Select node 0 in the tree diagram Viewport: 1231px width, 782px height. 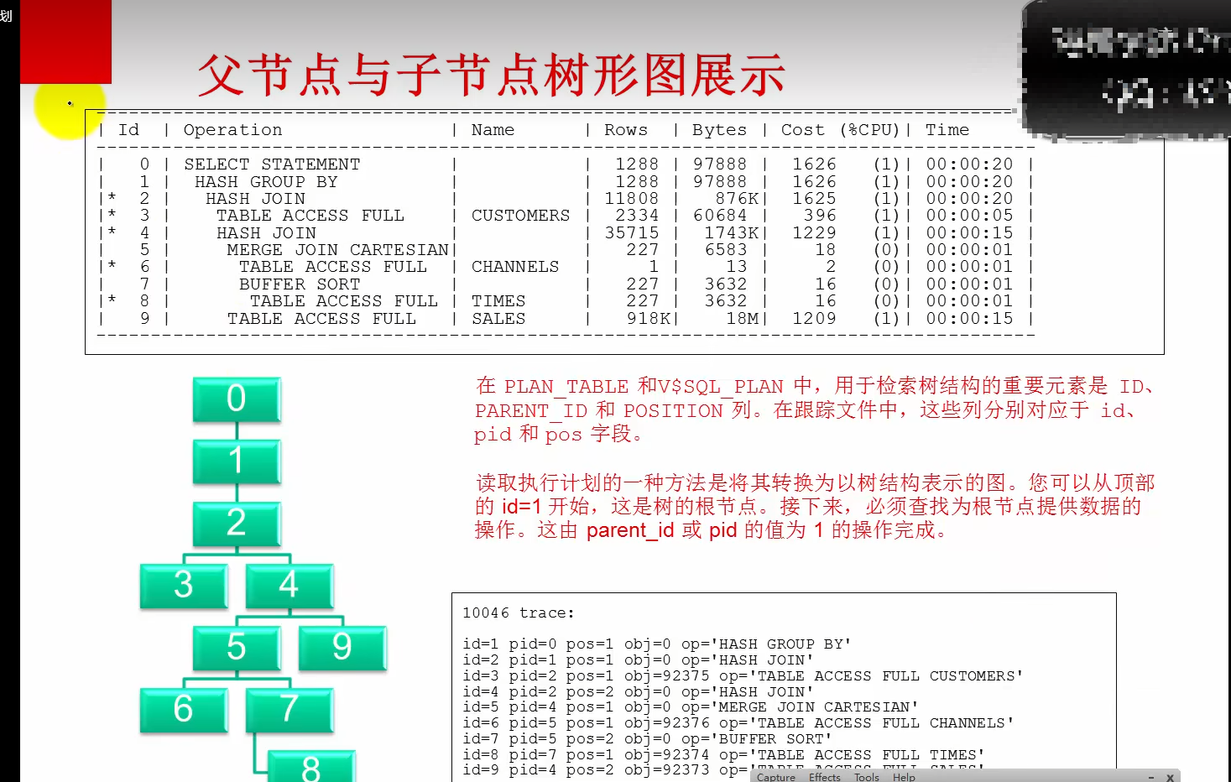click(237, 399)
